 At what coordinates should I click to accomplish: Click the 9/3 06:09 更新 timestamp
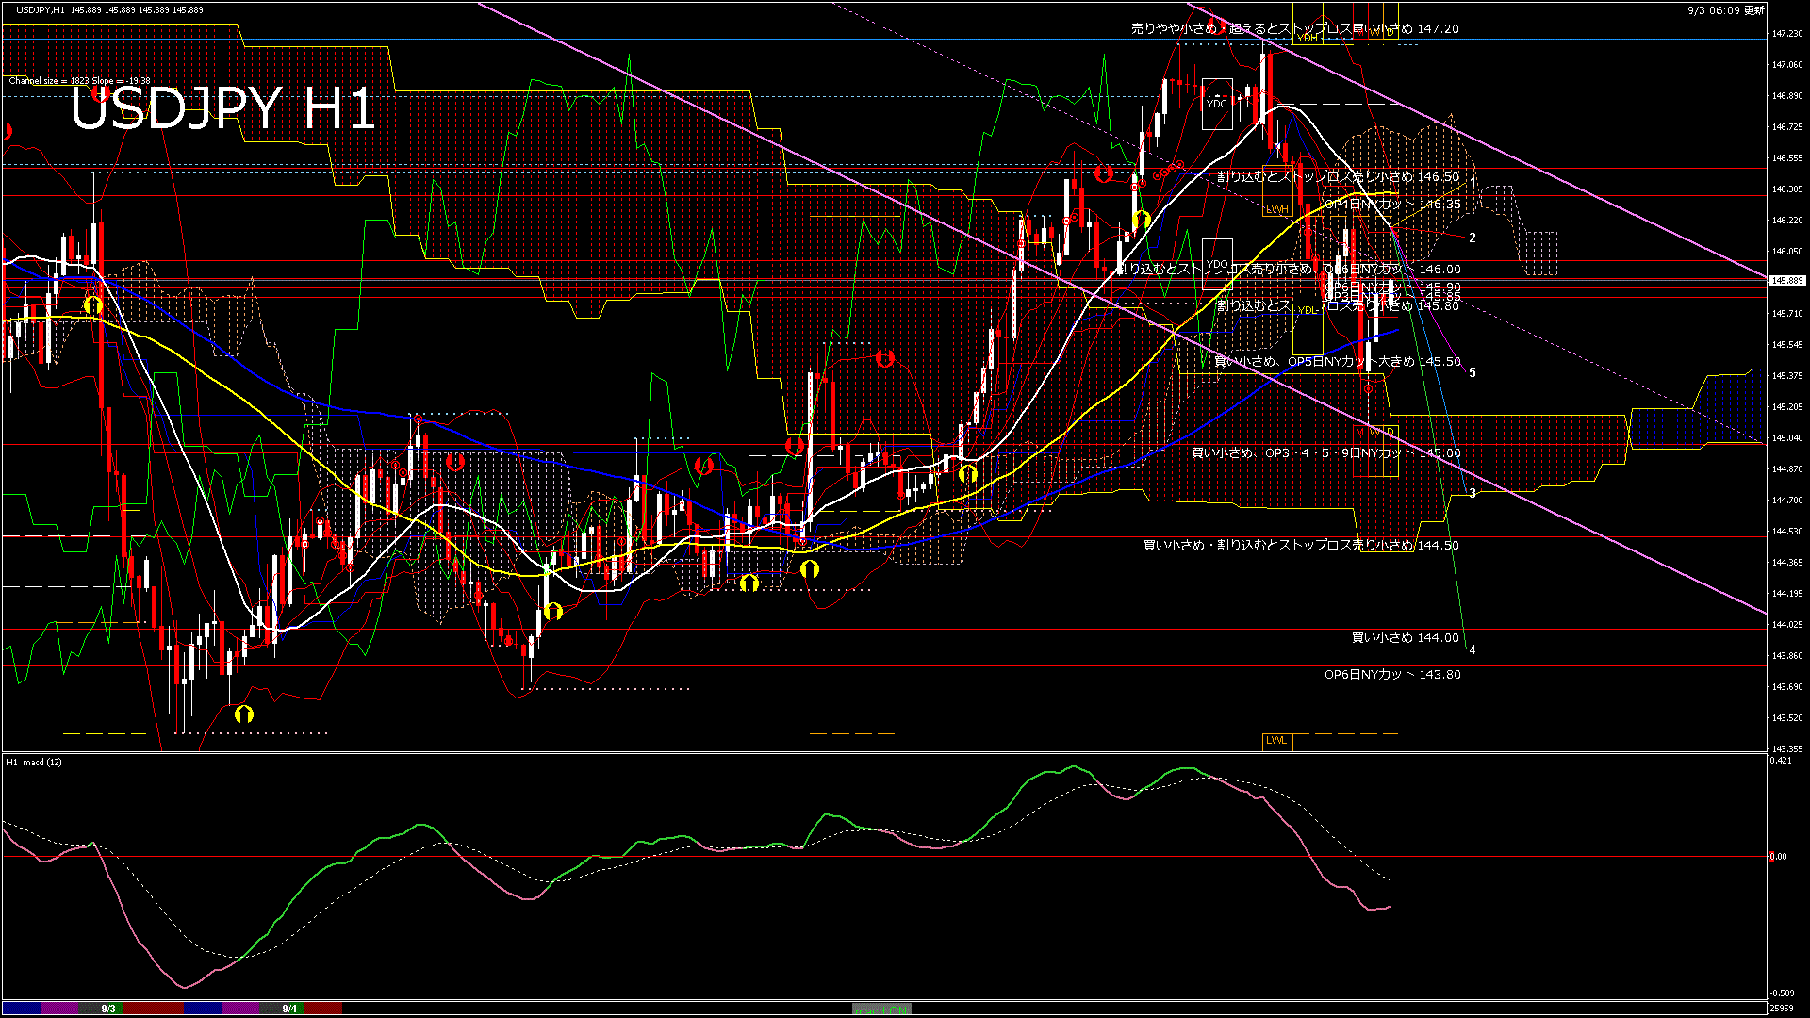click(1726, 10)
